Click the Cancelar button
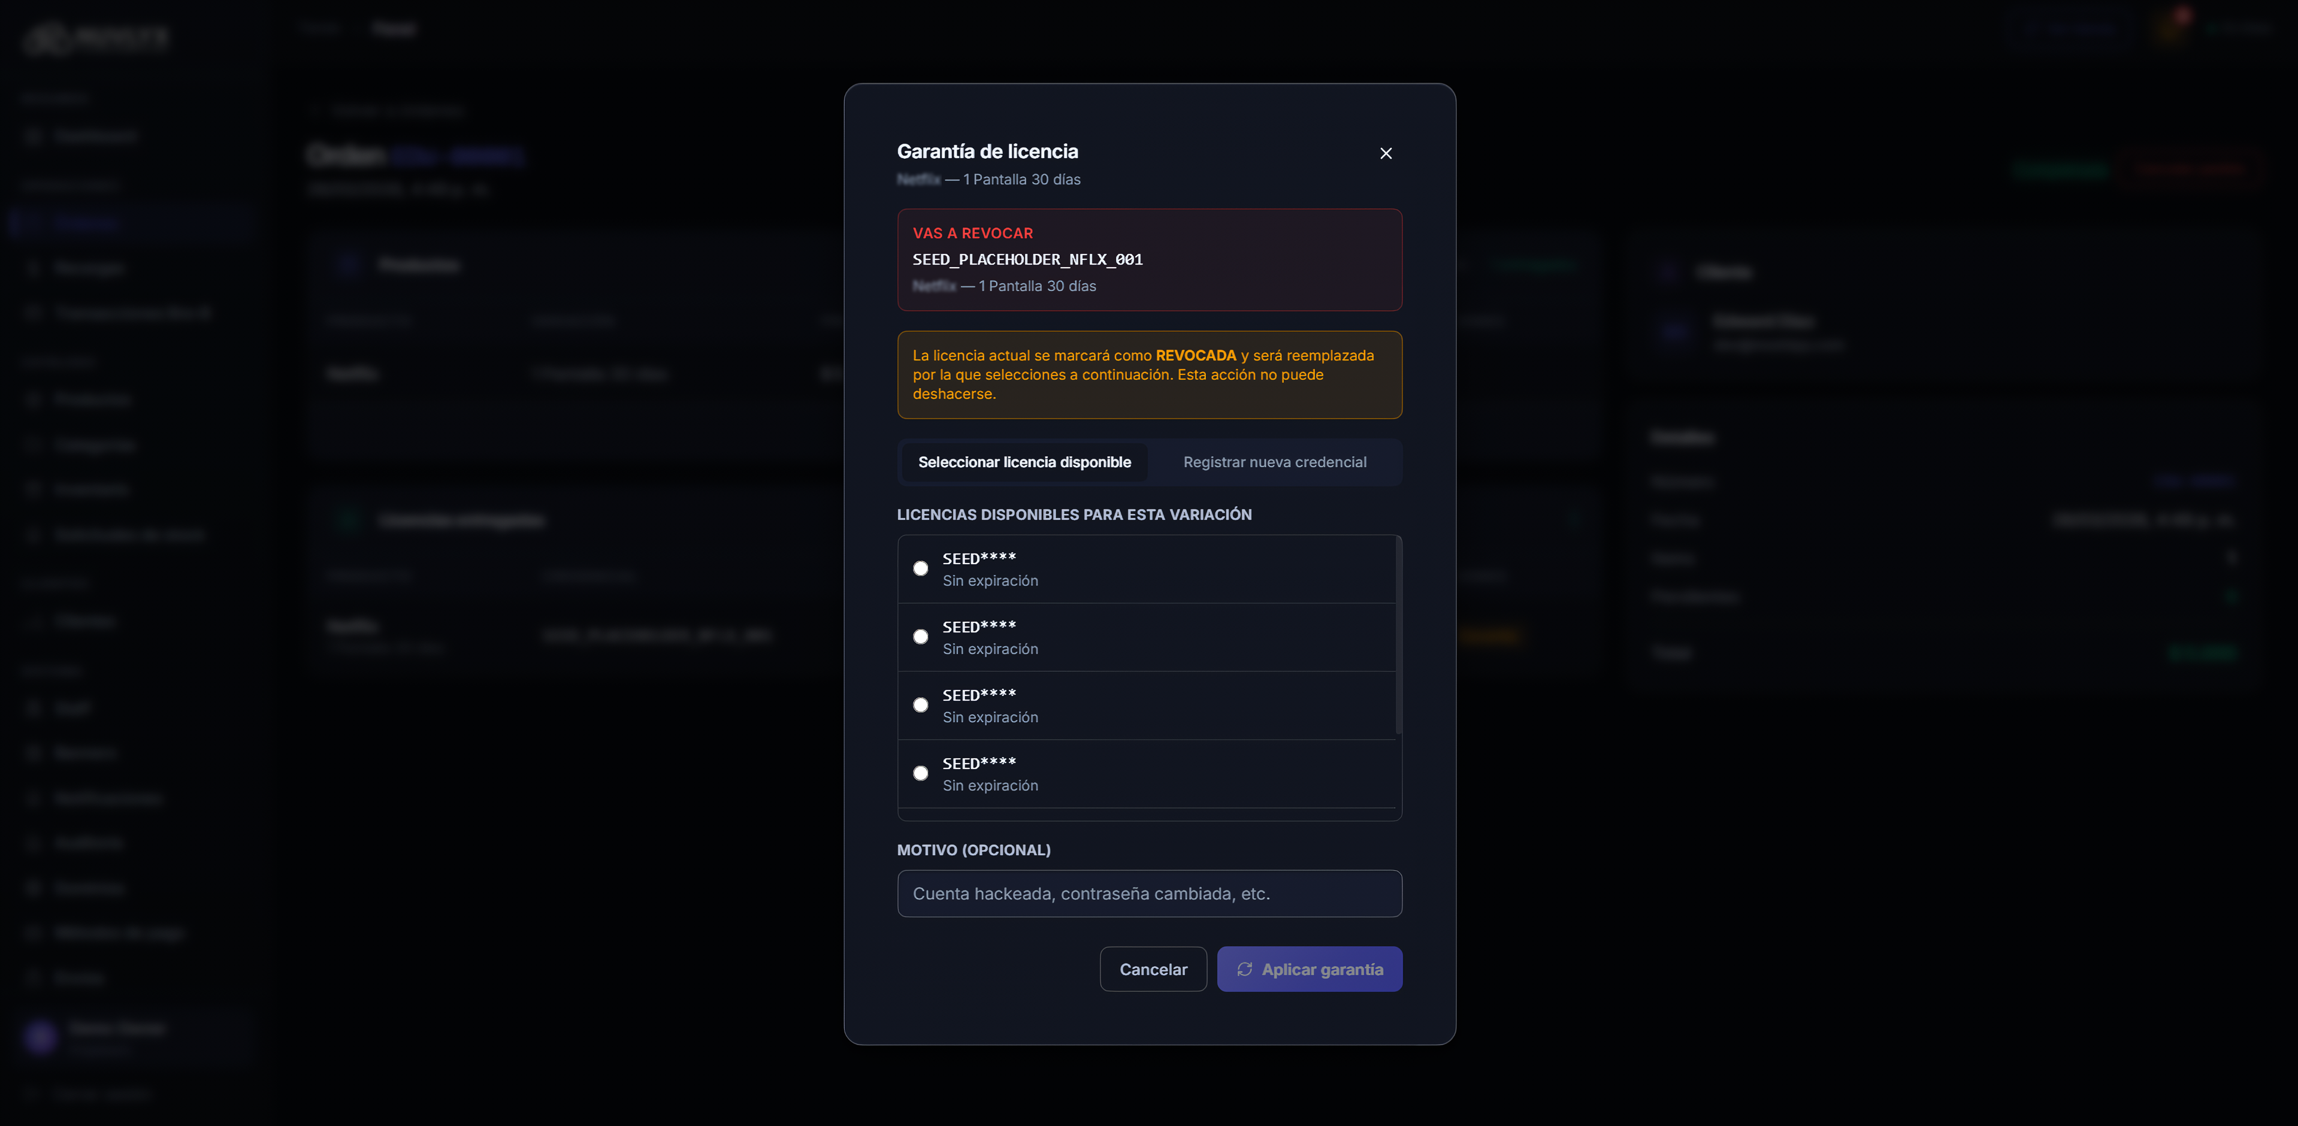Viewport: 2298px width, 1126px height. 1153,969
